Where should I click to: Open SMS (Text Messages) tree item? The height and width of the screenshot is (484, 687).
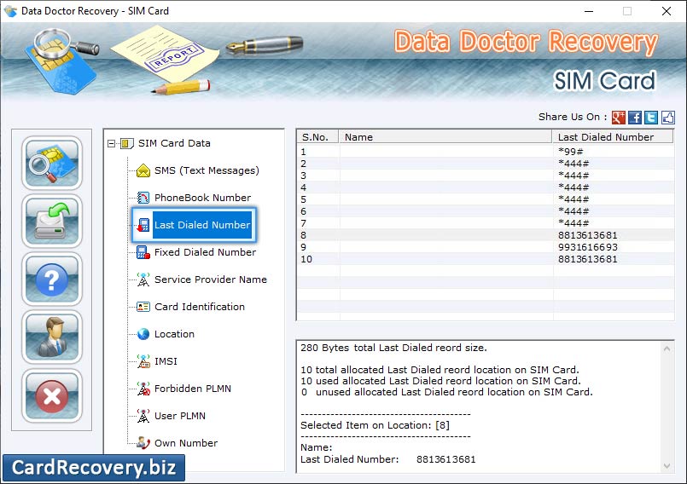(x=207, y=170)
